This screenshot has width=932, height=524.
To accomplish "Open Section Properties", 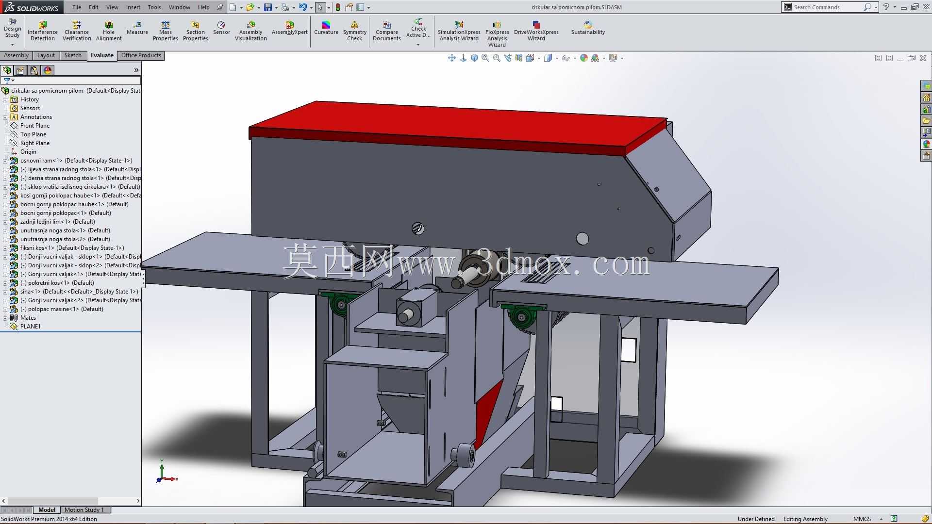I will [x=196, y=31].
